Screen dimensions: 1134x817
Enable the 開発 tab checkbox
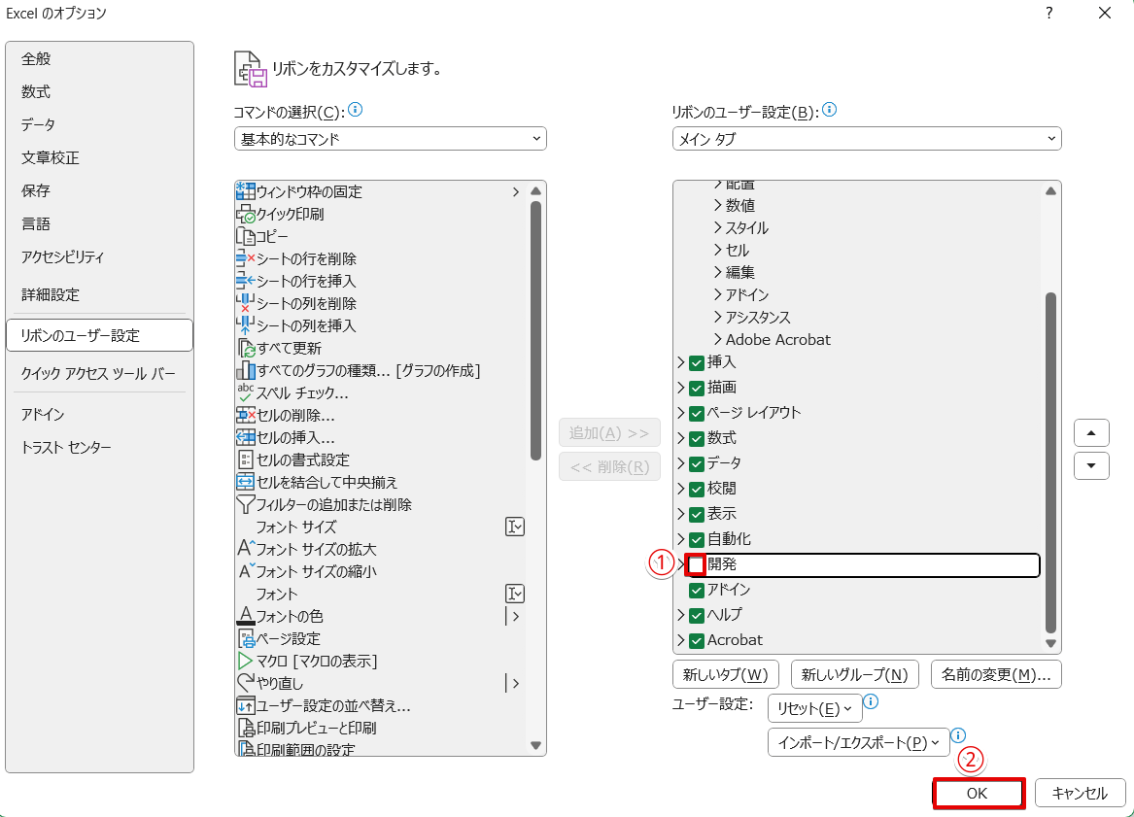697,564
